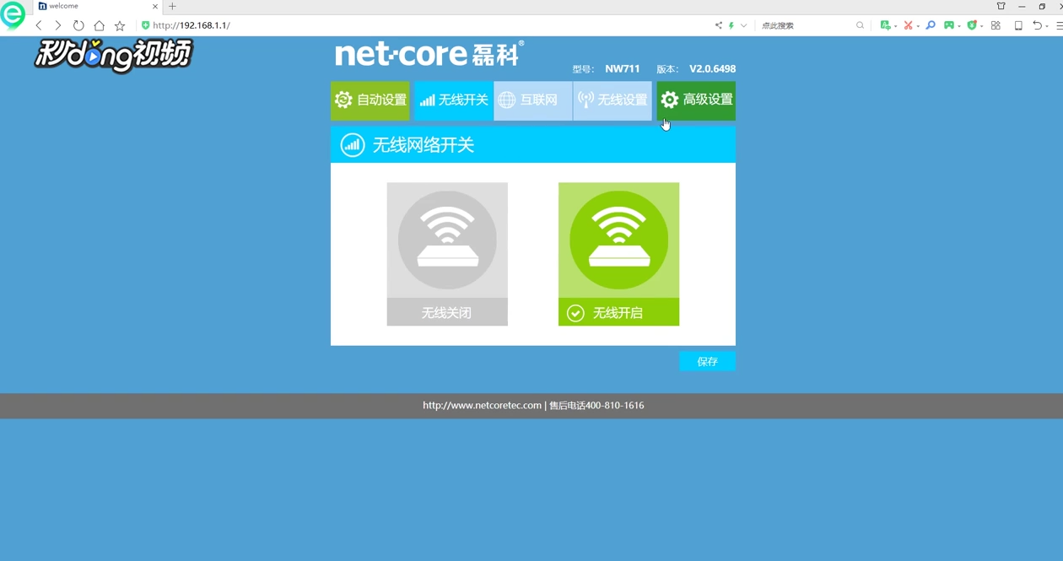Expand the address bar dropdown chevron
Image resolution: width=1063 pixels, height=561 pixels.
[744, 25]
